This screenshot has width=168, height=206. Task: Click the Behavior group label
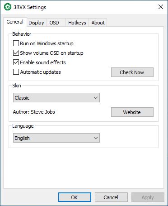tap(22, 34)
